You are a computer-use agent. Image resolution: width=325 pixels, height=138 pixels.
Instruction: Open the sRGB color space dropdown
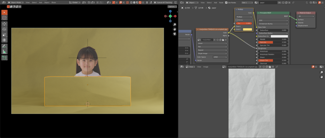[220, 57]
